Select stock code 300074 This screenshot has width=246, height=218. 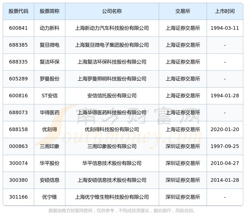(18, 163)
